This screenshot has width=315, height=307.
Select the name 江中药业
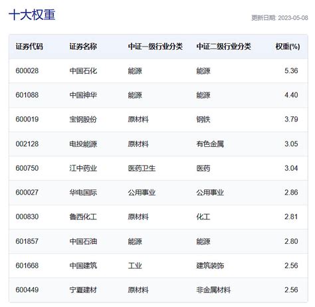click(83, 168)
